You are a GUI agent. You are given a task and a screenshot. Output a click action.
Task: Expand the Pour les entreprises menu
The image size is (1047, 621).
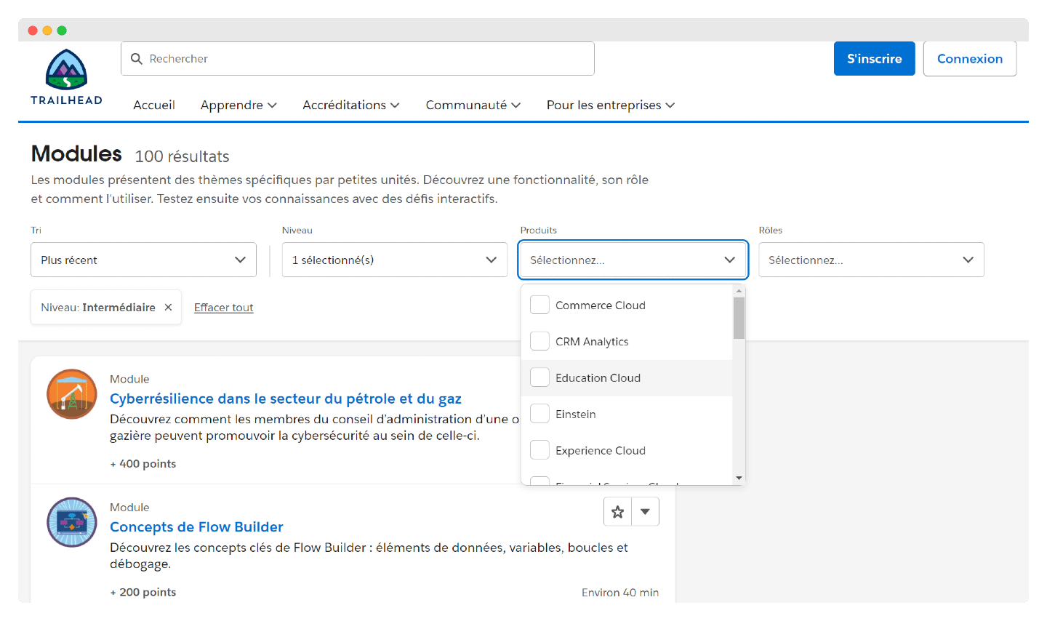click(611, 105)
